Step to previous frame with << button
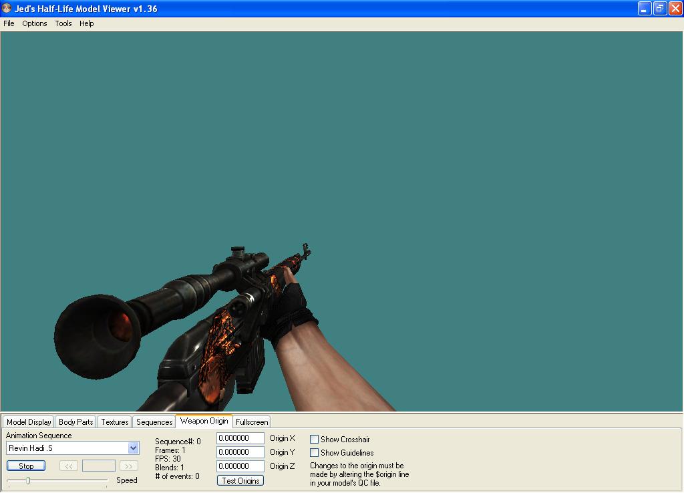This screenshot has height=493, width=684. coord(69,466)
